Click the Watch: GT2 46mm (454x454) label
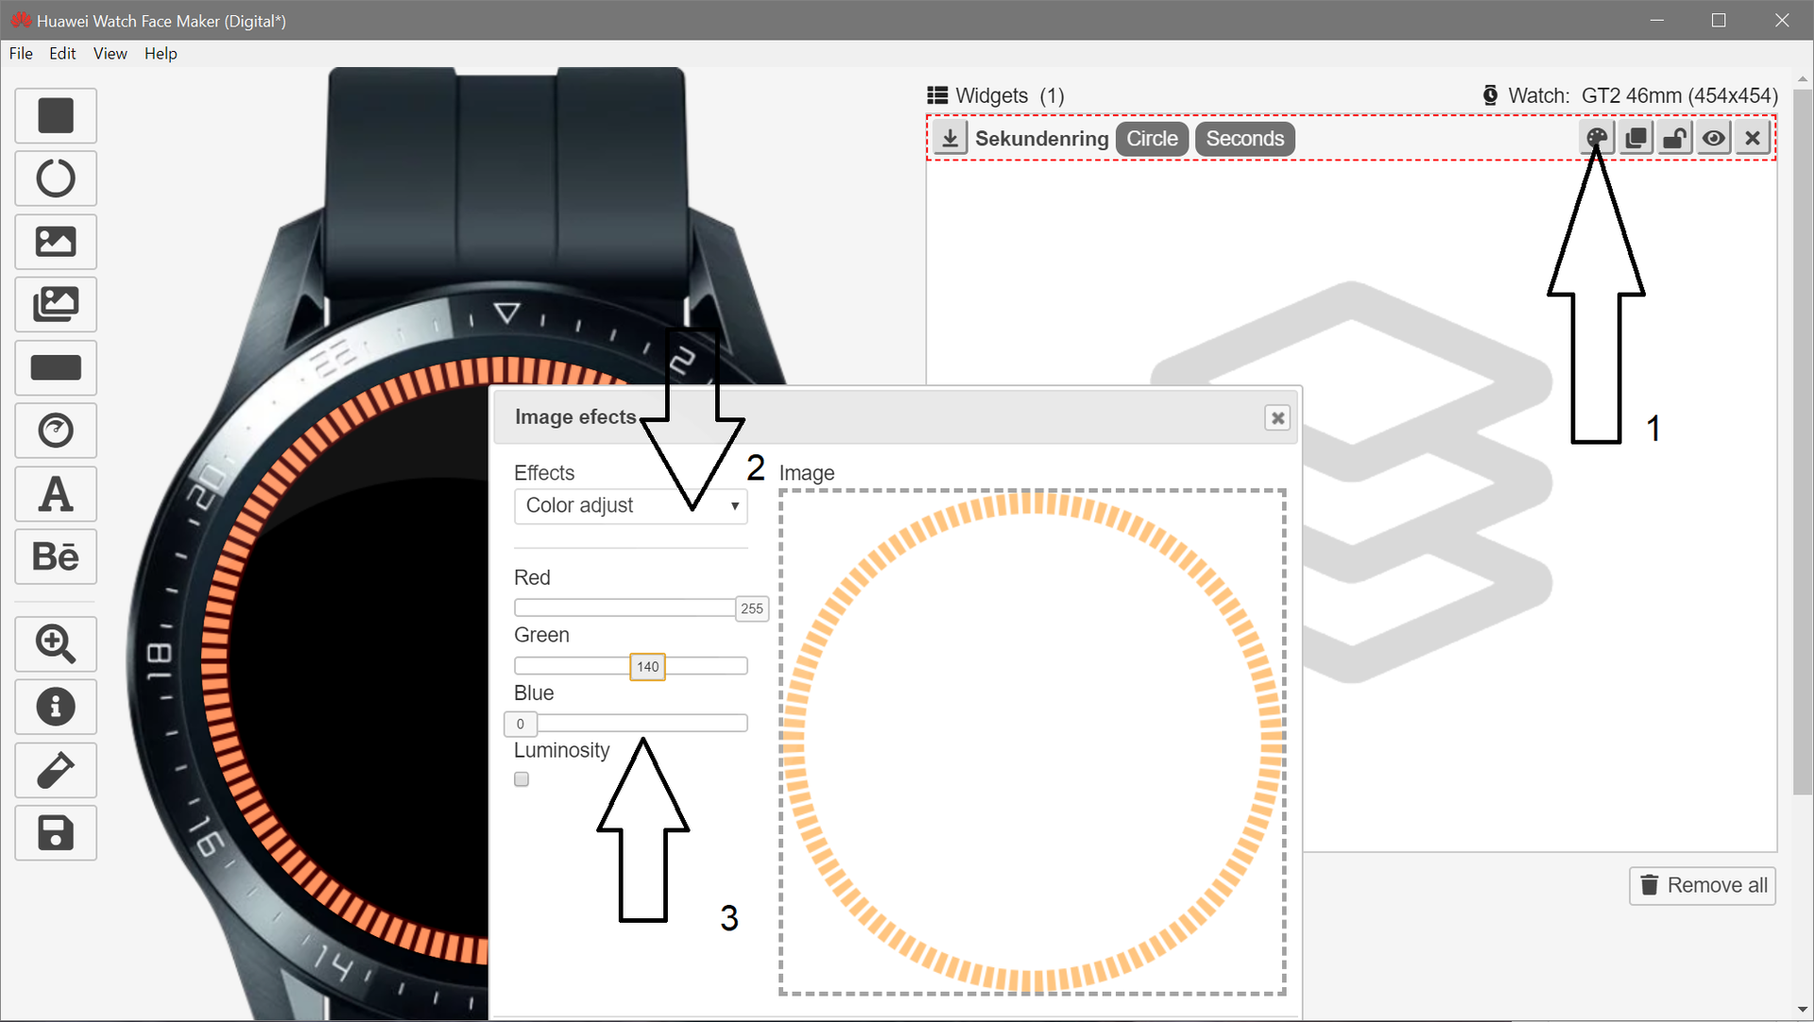The image size is (1814, 1022). click(x=1643, y=95)
